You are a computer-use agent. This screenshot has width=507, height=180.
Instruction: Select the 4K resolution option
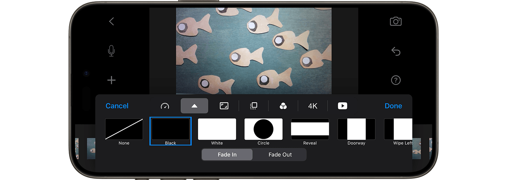[x=313, y=106]
